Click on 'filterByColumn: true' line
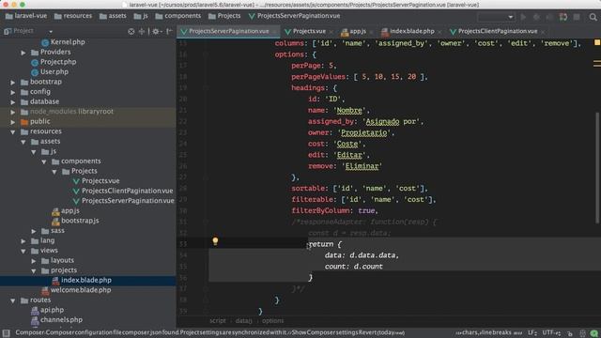The image size is (601, 338). [x=334, y=210]
